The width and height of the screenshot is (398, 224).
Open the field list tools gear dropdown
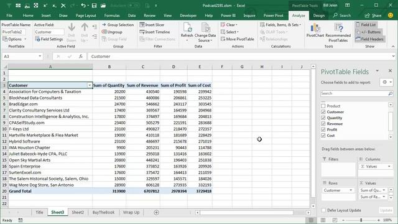(x=387, y=82)
